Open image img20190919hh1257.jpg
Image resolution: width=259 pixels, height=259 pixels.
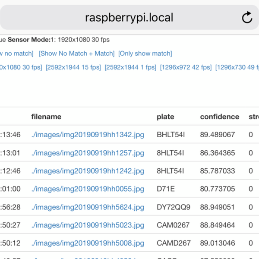(x=88, y=153)
